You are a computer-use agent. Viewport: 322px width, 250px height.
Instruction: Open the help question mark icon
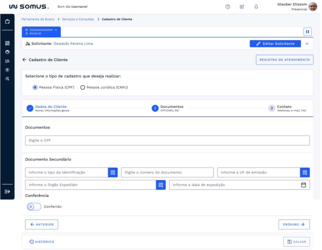[x=227, y=7]
